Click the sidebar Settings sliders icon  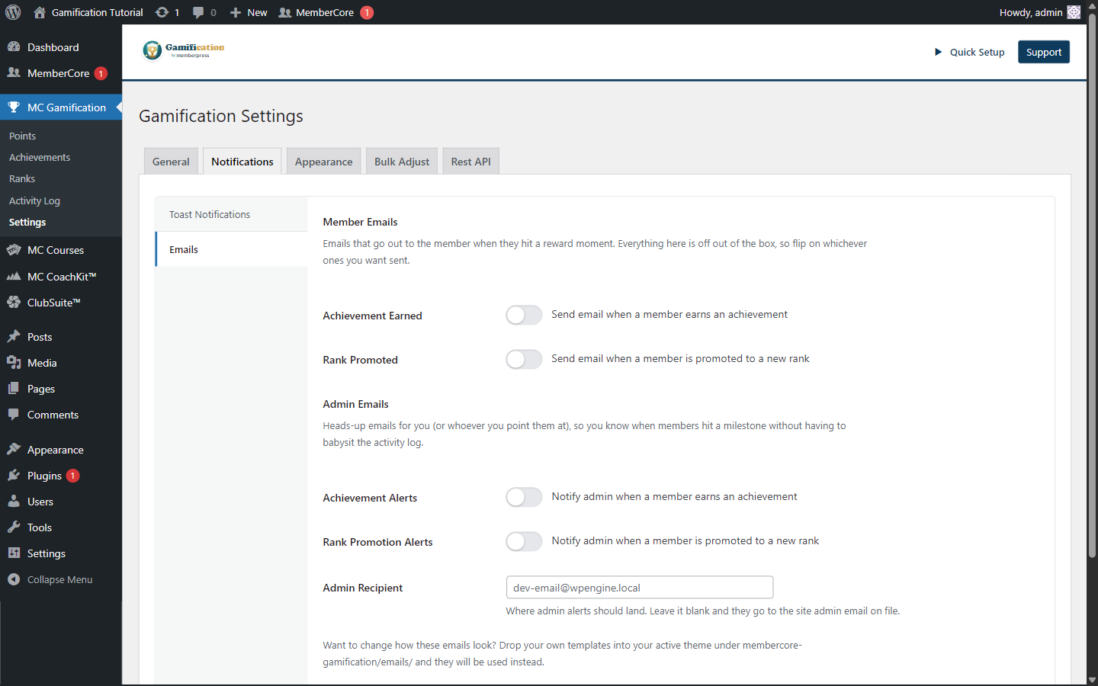14,553
